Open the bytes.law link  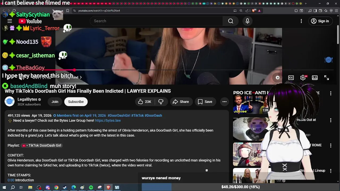point(108,120)
